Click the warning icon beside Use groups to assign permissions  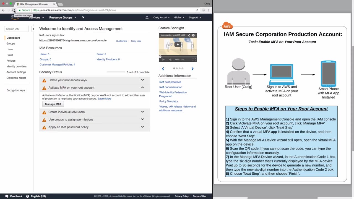point(44,120)
